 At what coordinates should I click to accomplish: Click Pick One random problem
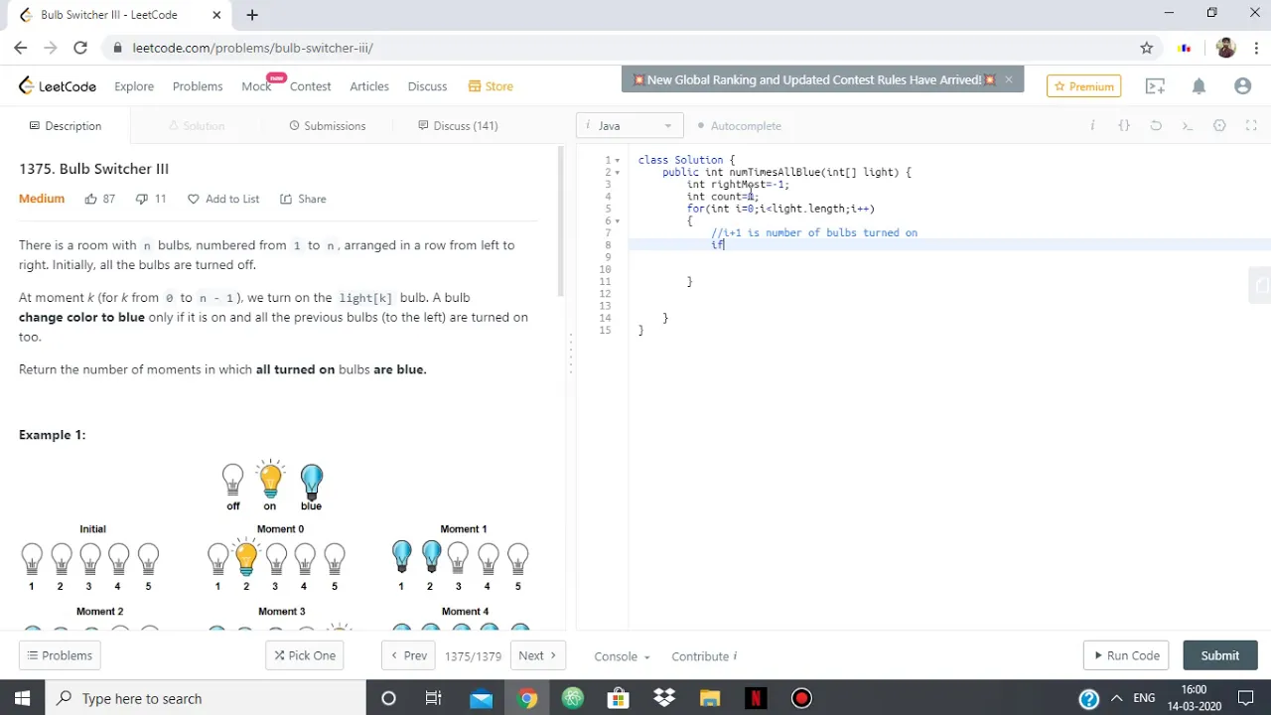point(305,655)
